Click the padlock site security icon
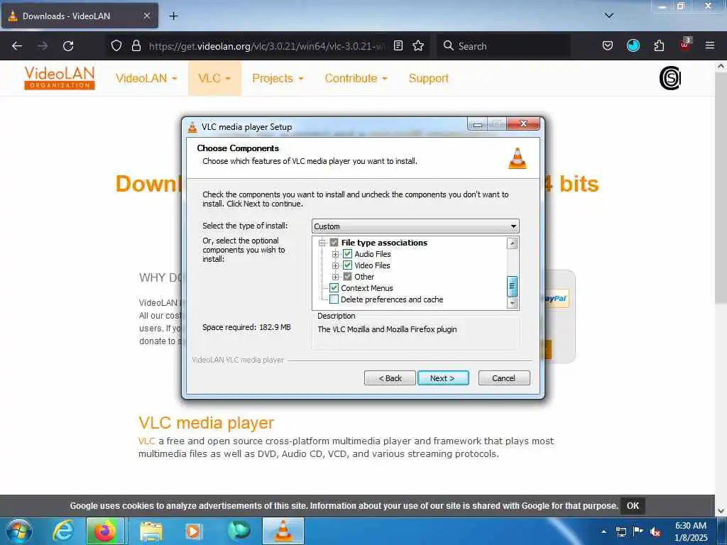Image resolution: width=727 pixels, height=545 pixels. tap(136, 45)
